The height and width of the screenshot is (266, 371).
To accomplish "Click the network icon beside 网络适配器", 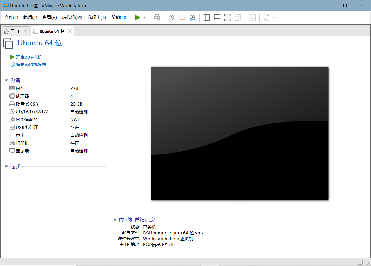I will 12,119.
